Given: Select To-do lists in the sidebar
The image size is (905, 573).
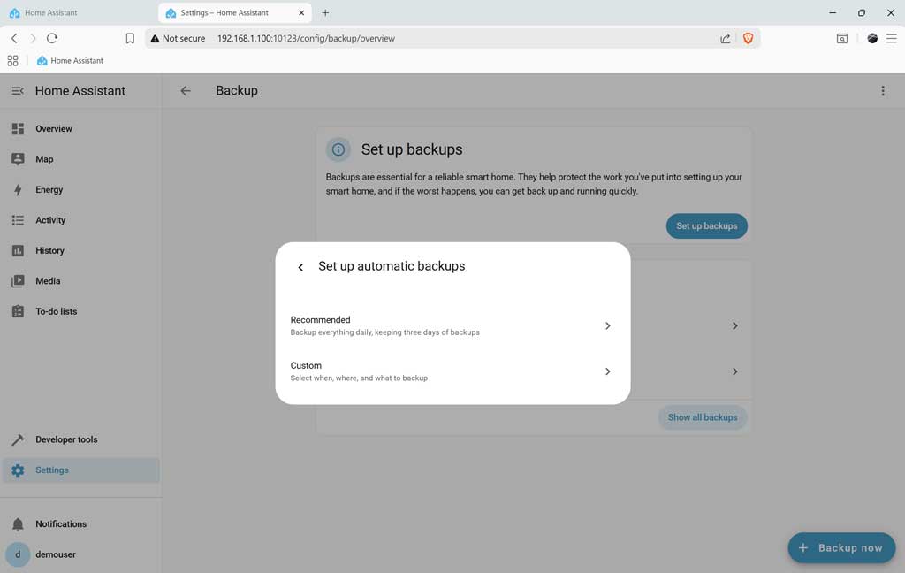Looking at the screenshot, I should coord(80,311).
